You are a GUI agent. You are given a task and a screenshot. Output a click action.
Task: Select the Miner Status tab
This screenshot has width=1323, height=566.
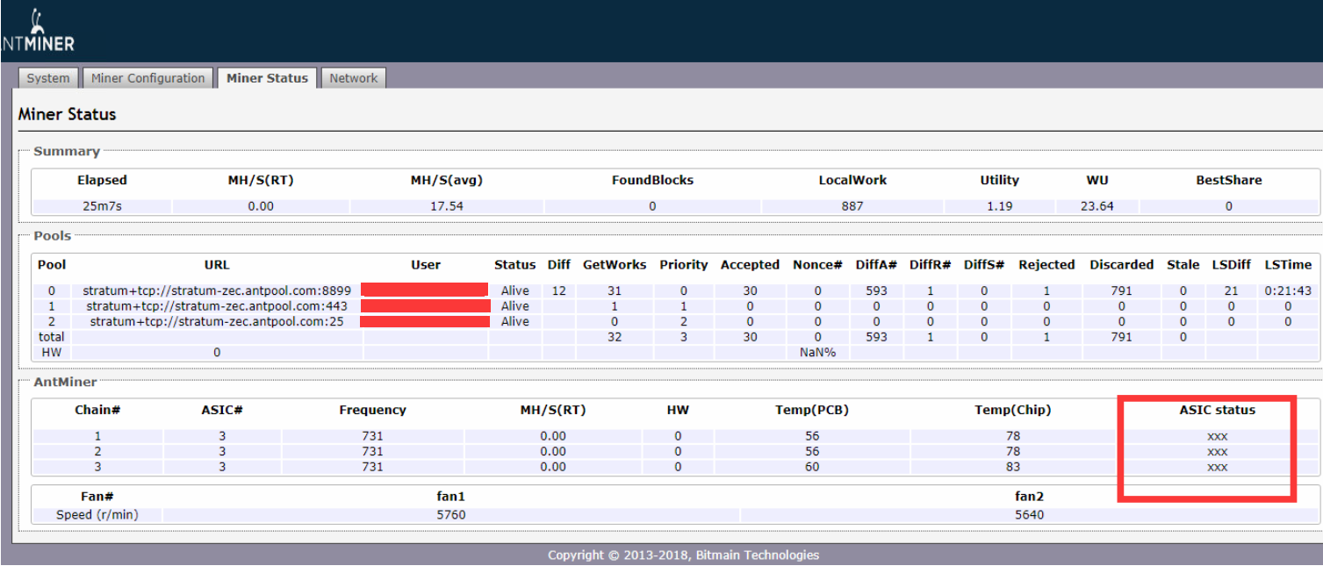[267, 78]
